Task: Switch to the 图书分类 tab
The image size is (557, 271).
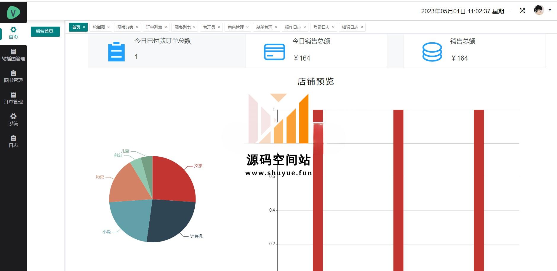Action: (125, 27)
